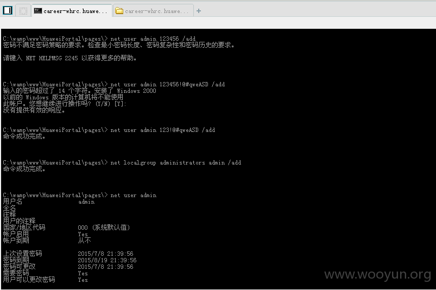Click the text 'NET HELPMSG 2245' line
Screen dimensions: 436x290
click(x=69, y=58)
